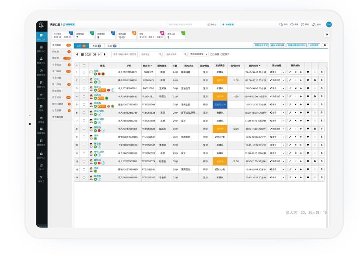Click the comment bubble icon in row 12
The width and height of the screenshot is (364, 257).
pos(308,161)
